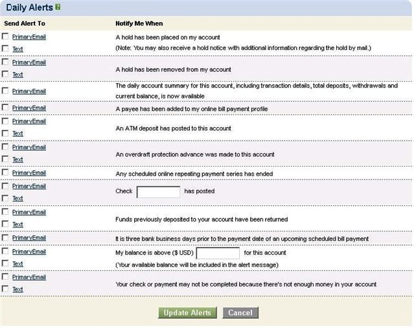Enable PrimaryEmail for daily account summary alert
This screenshot has width=414, height=328.
[x=5, y=91]
